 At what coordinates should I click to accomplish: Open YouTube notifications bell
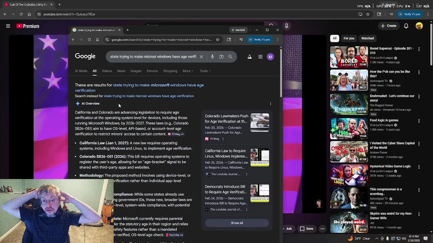click(406, 26)
